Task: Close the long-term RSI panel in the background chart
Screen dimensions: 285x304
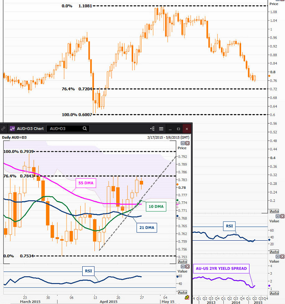Action: tap(282, 216)
